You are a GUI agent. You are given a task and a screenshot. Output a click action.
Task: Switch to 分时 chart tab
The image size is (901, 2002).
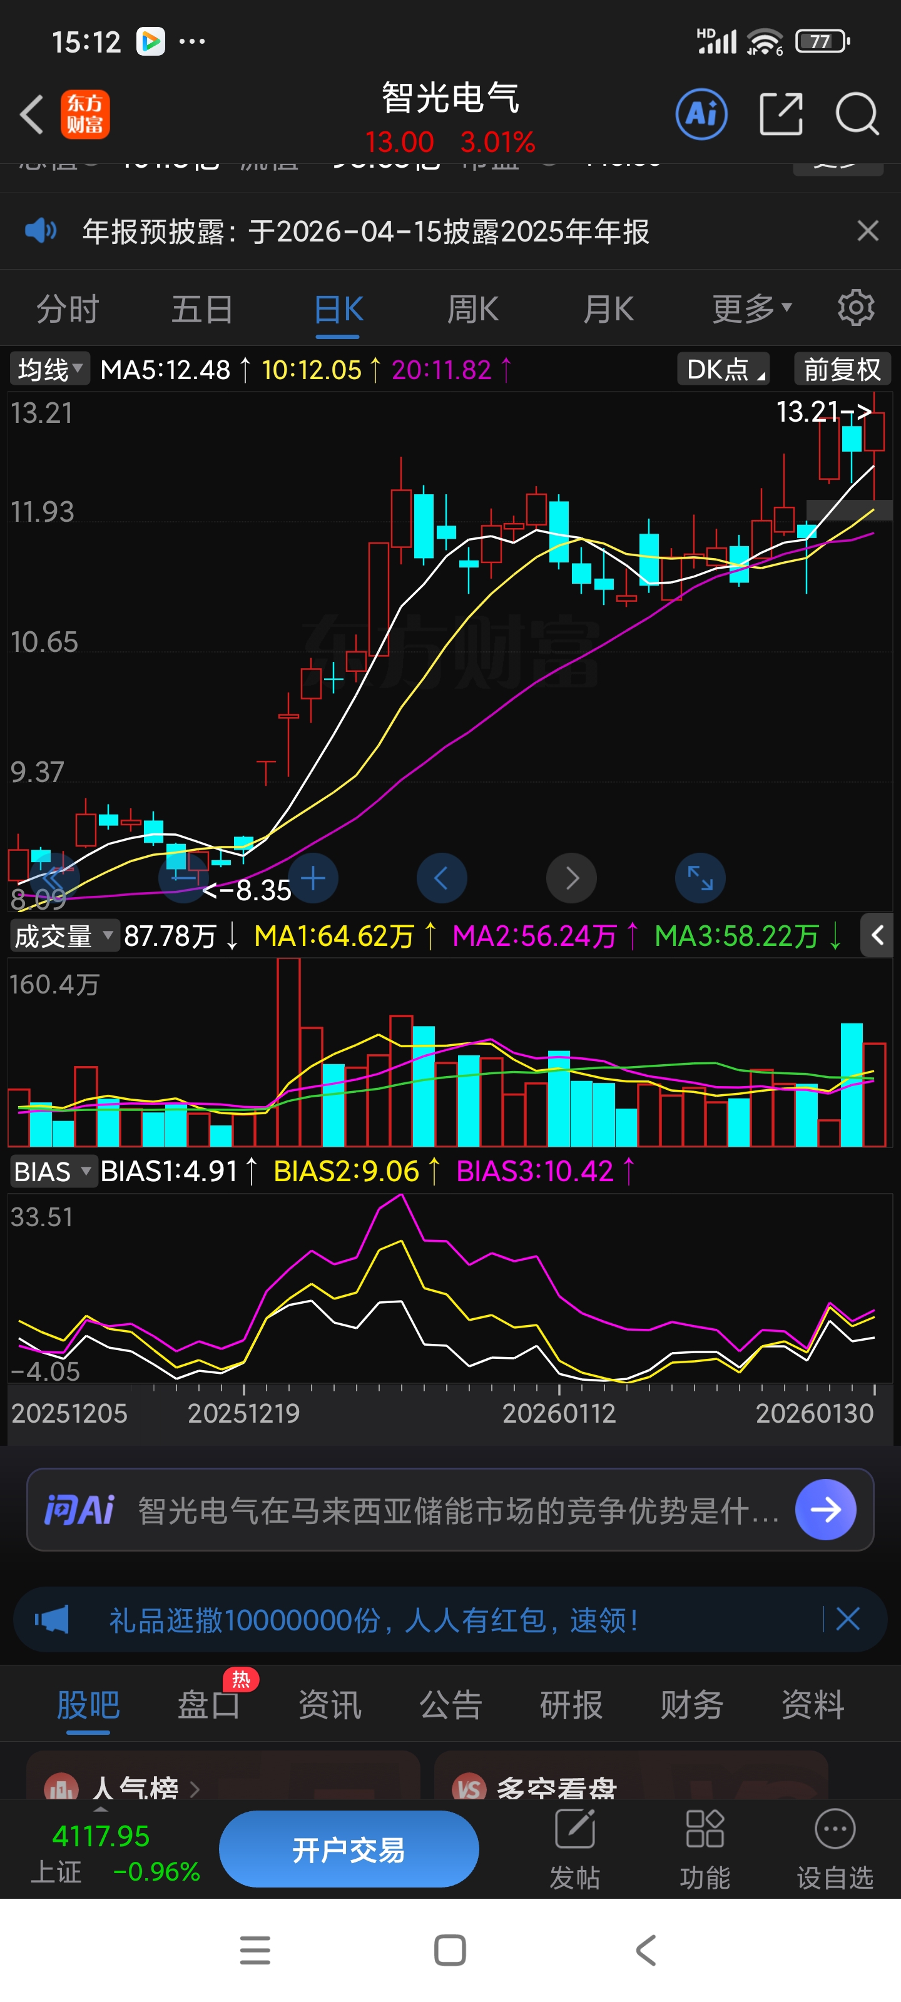[68, 308]
